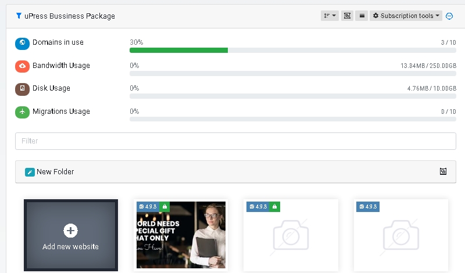The image size is (465, 273).
Task: Click the Bandwidth Usage progress bar
Action: [x=293, y=74]
